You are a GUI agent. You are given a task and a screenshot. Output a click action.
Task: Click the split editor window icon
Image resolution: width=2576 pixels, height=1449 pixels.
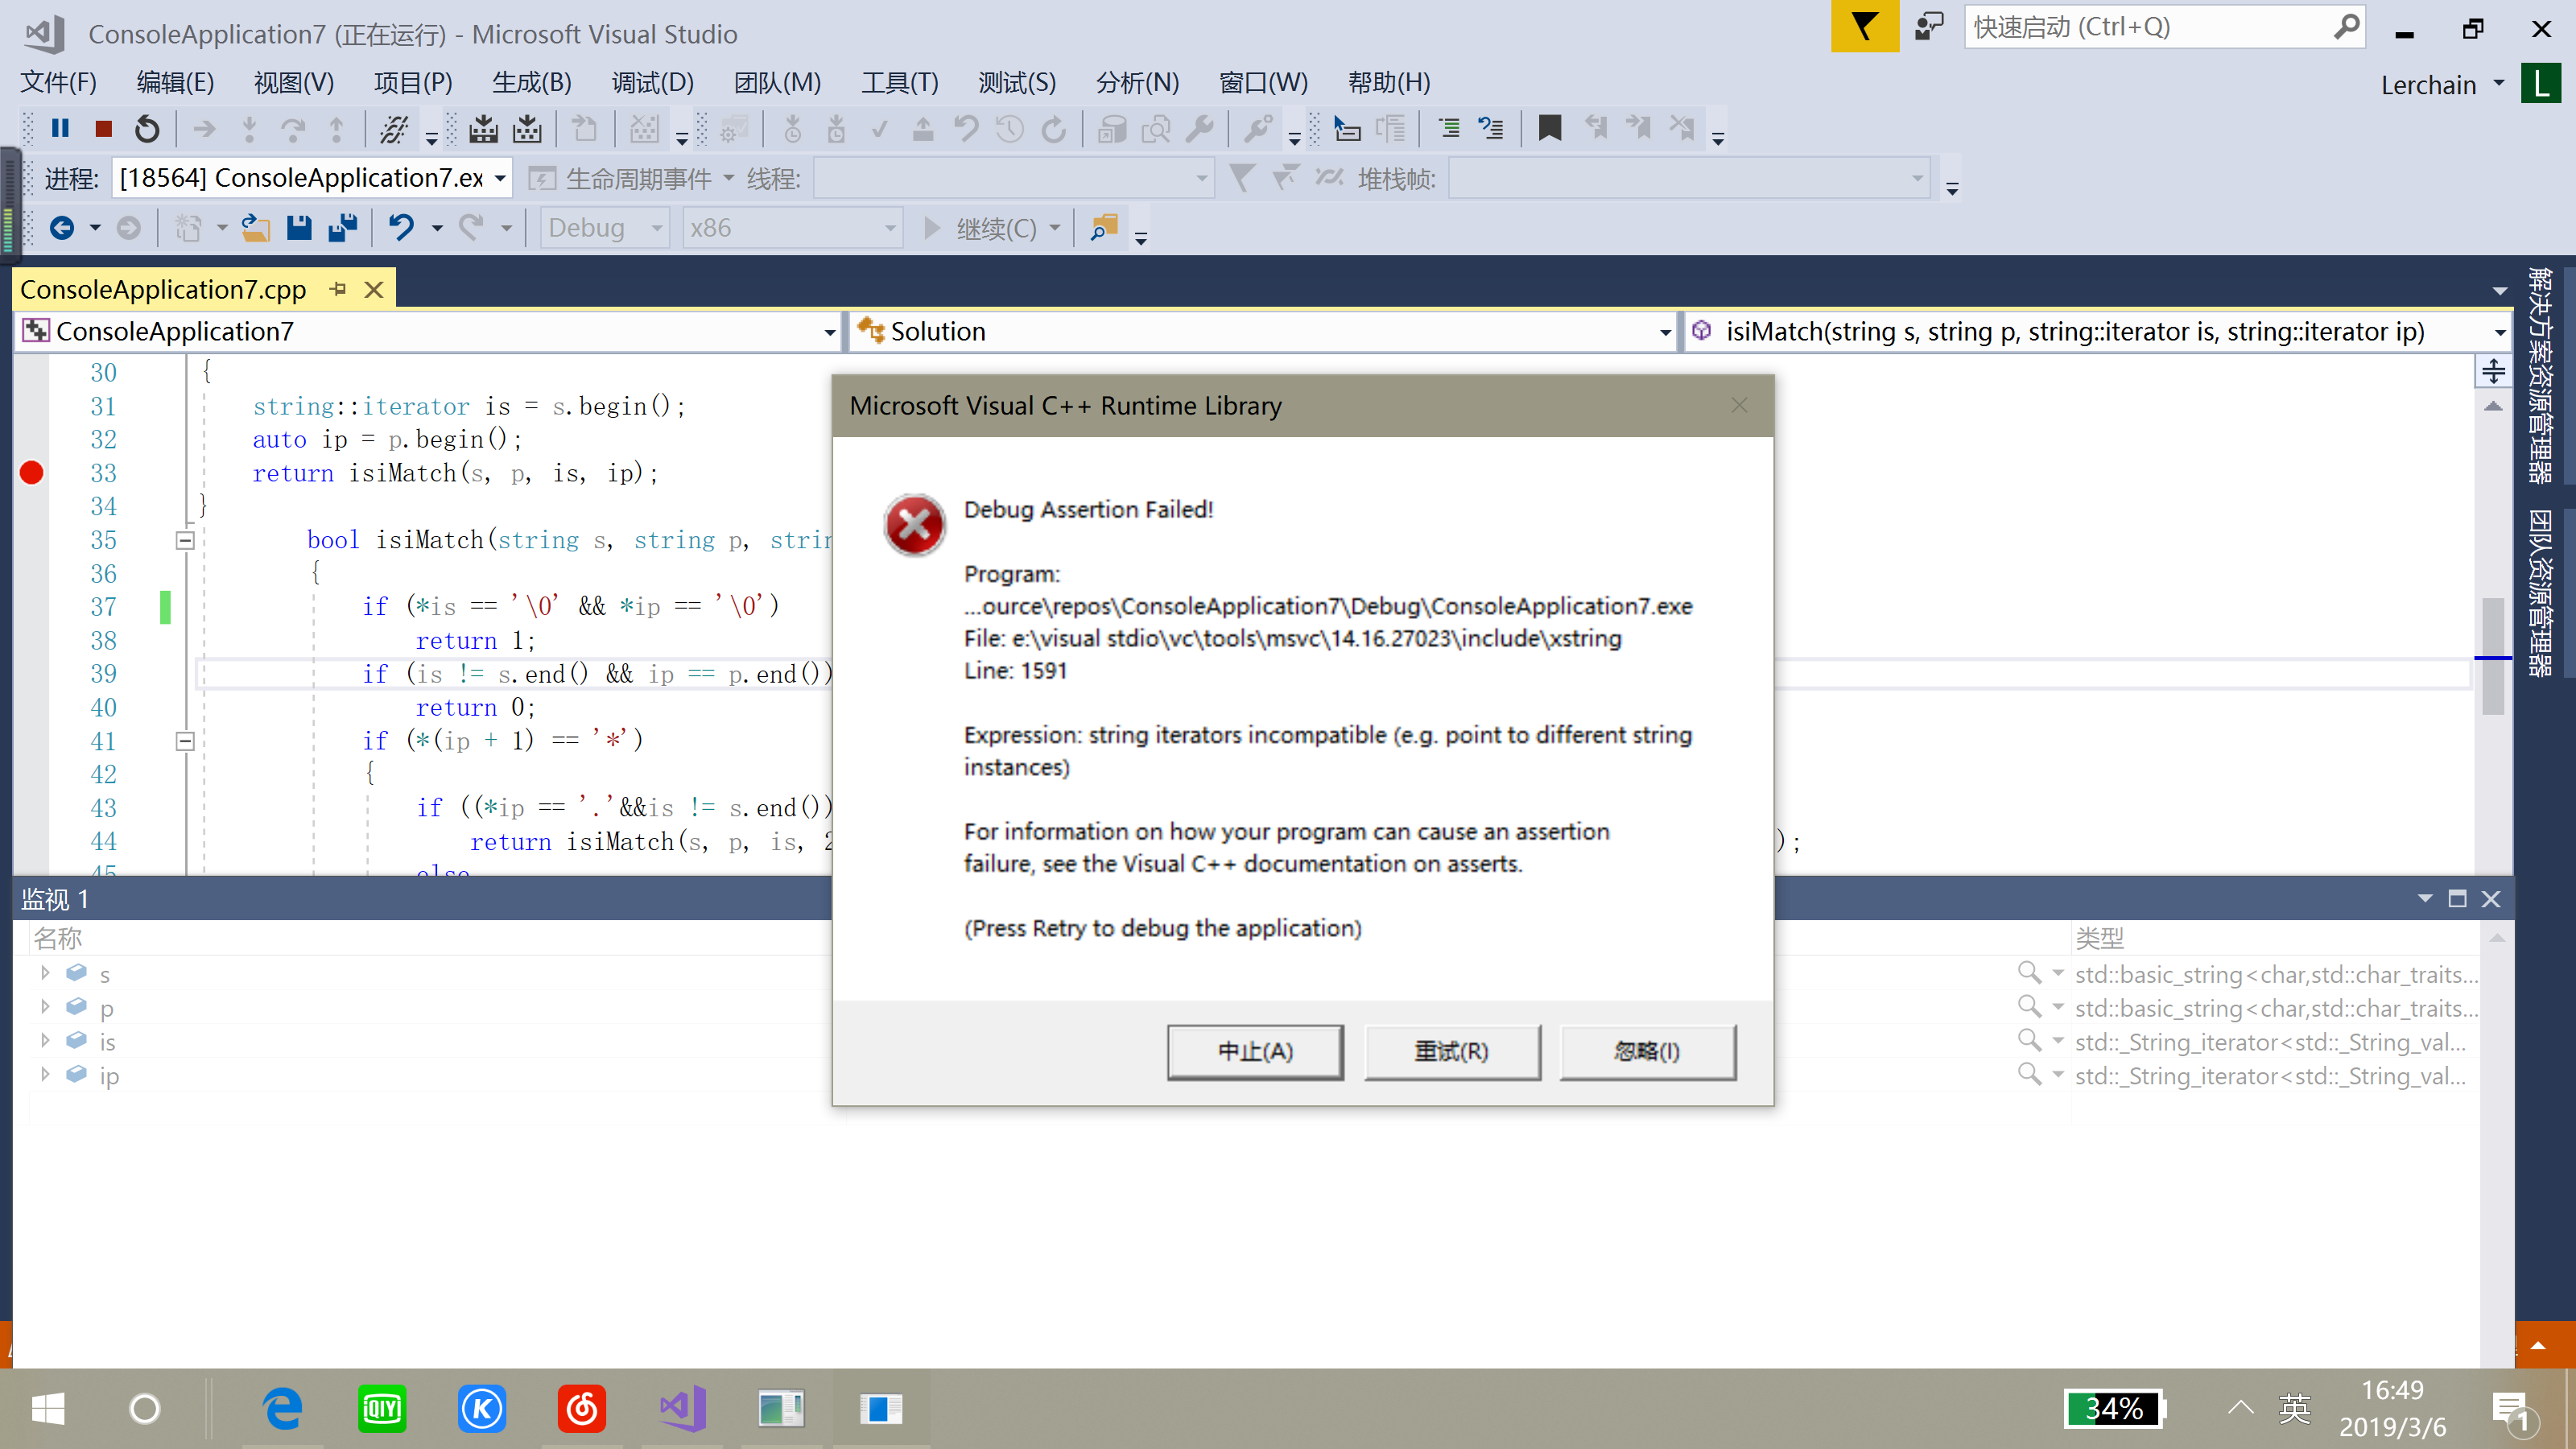pyautogui.click(x=2494, y=371)
